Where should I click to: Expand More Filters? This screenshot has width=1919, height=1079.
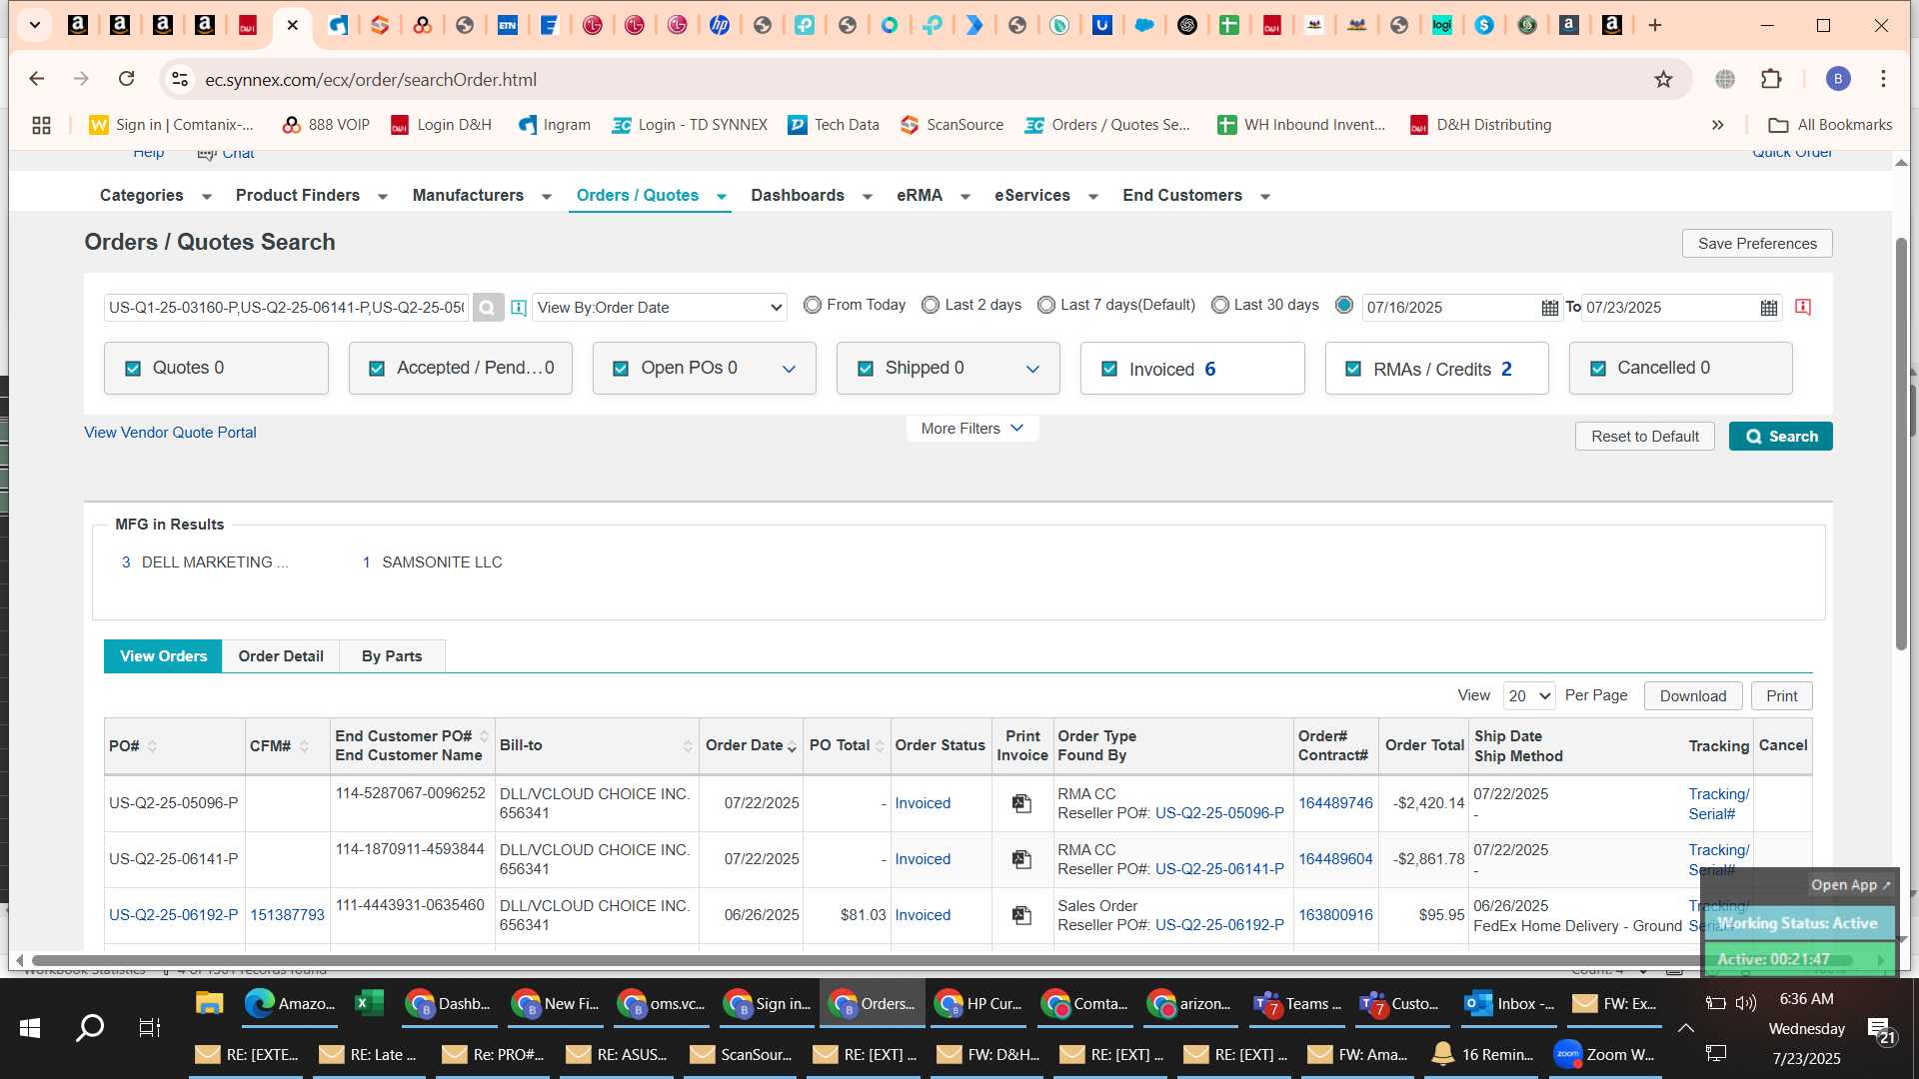[972, 429]
